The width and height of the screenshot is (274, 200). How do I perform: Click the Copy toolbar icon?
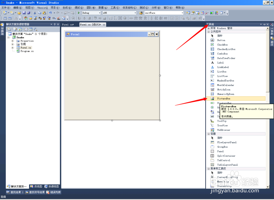click(39, 13)
